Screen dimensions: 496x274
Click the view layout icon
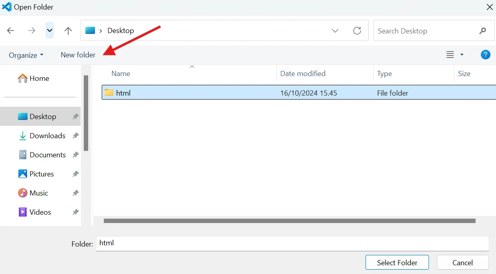tap(450, 55)
